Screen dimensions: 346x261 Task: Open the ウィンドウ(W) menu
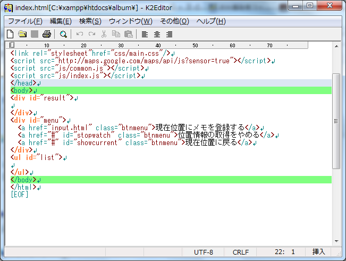(x=131, y=21)
